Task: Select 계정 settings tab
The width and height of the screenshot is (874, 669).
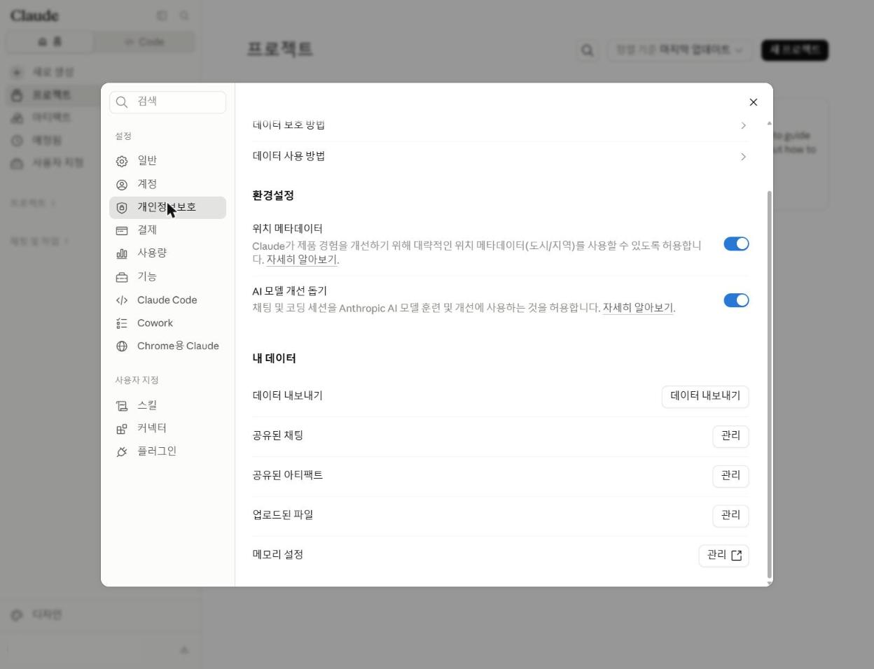Action: pyautogui.click(x=167, y=184)
